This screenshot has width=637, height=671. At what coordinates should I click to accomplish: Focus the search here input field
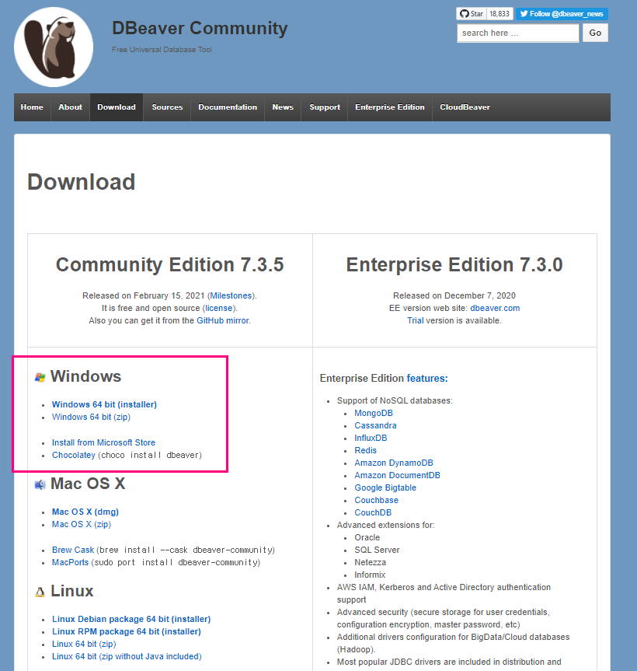pos(517,33)
